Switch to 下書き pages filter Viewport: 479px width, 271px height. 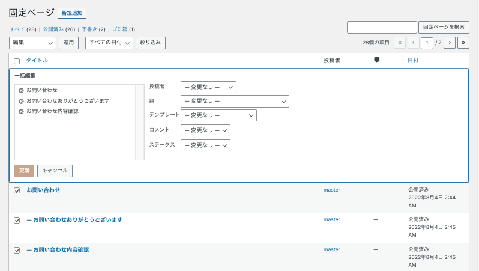[x=89, y=29]
